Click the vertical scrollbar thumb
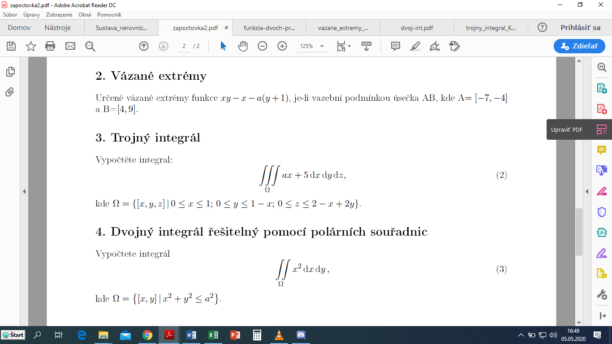The height and width of the screenshot is (344, 612). coord(579,232)
